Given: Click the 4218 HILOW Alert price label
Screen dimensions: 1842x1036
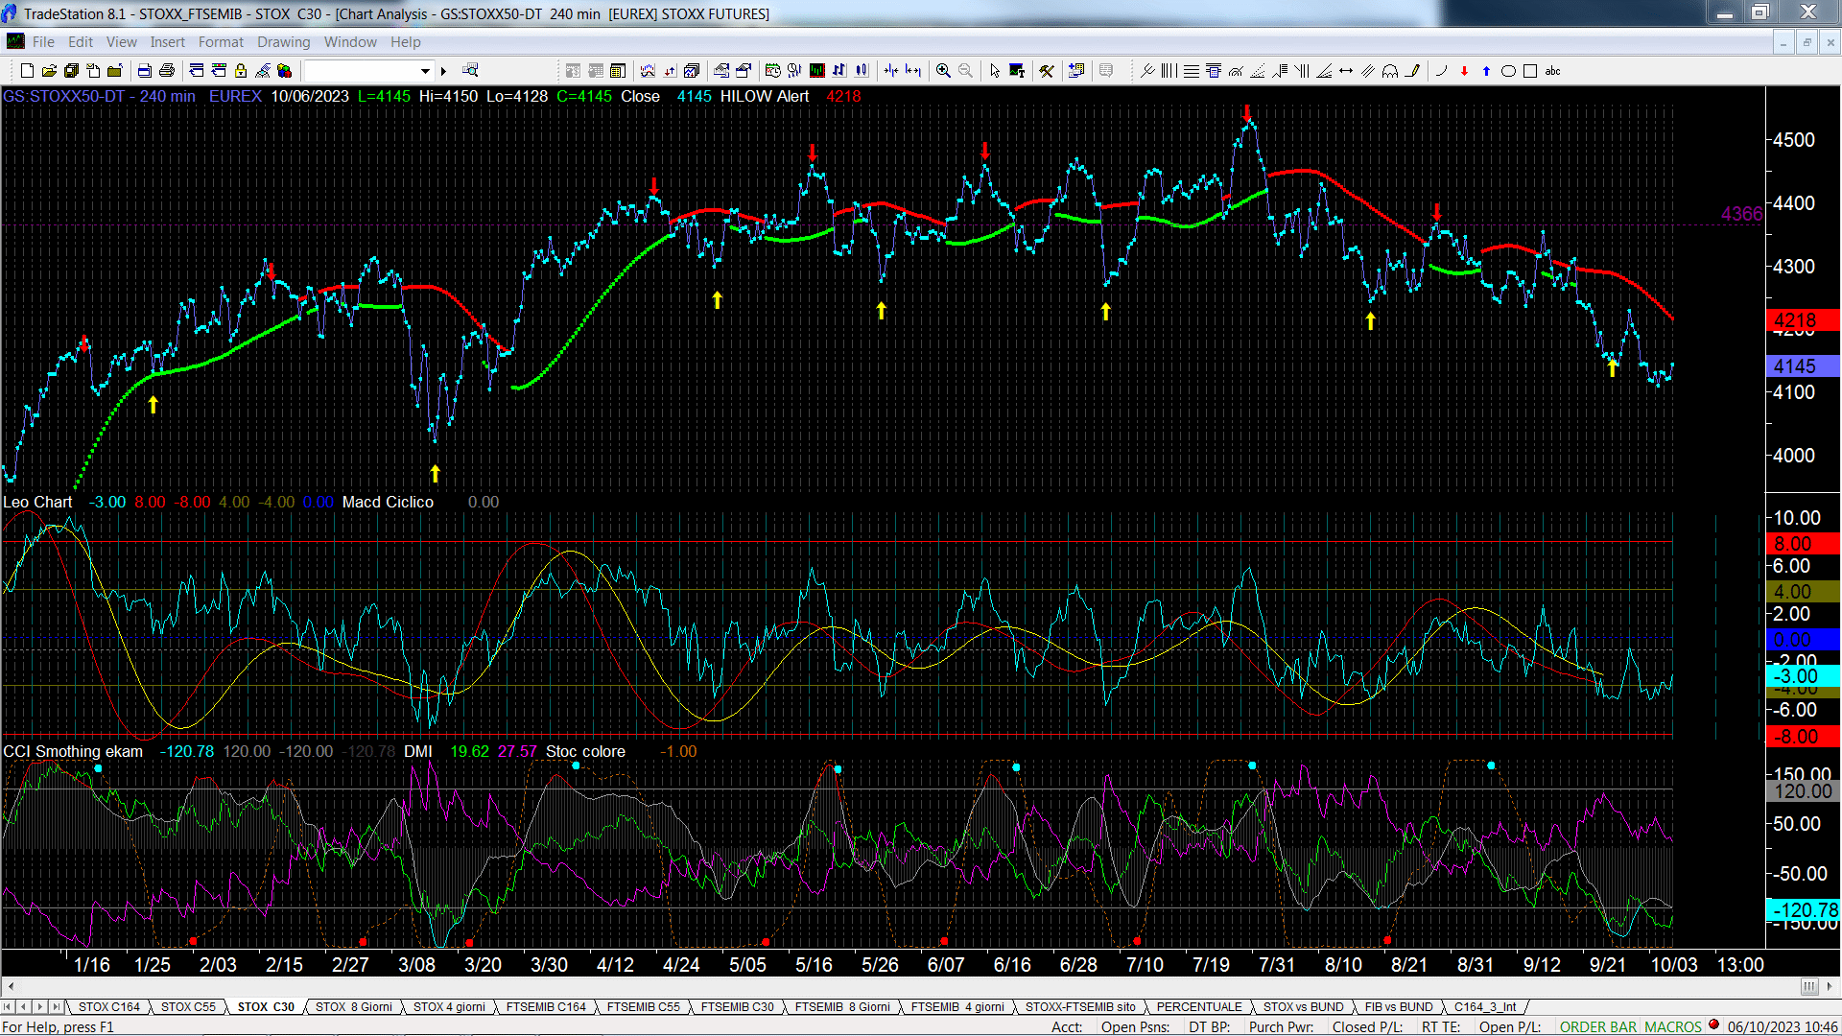Looking at the screenshot, I should point(1803,320).
